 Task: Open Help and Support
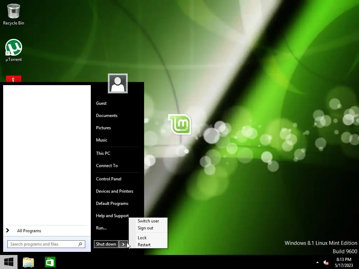[112, 216]
